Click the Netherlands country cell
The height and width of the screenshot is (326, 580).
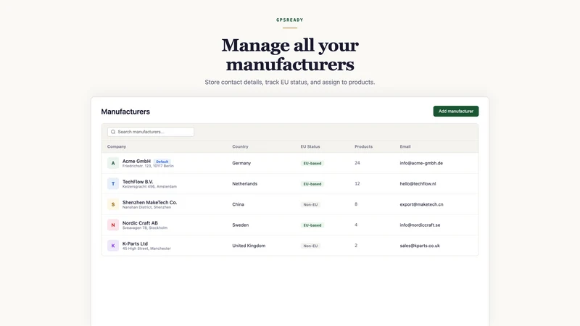[245, 184]
